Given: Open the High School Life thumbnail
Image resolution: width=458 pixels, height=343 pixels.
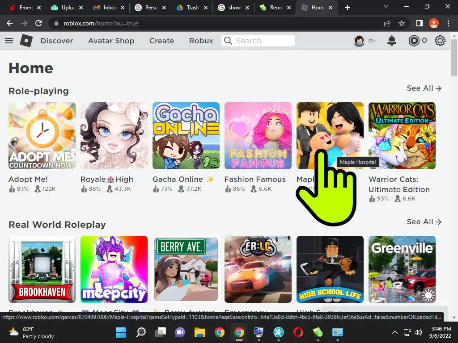Looking at the screenshot, I should click(330, 269).
